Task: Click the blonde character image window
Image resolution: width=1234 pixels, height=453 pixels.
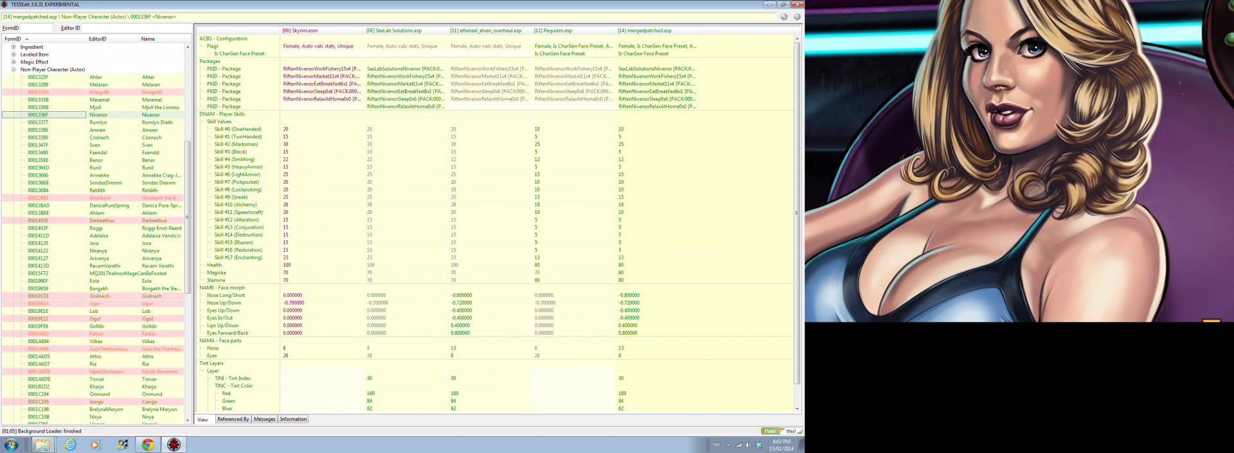Action: tap(1019, 161)
